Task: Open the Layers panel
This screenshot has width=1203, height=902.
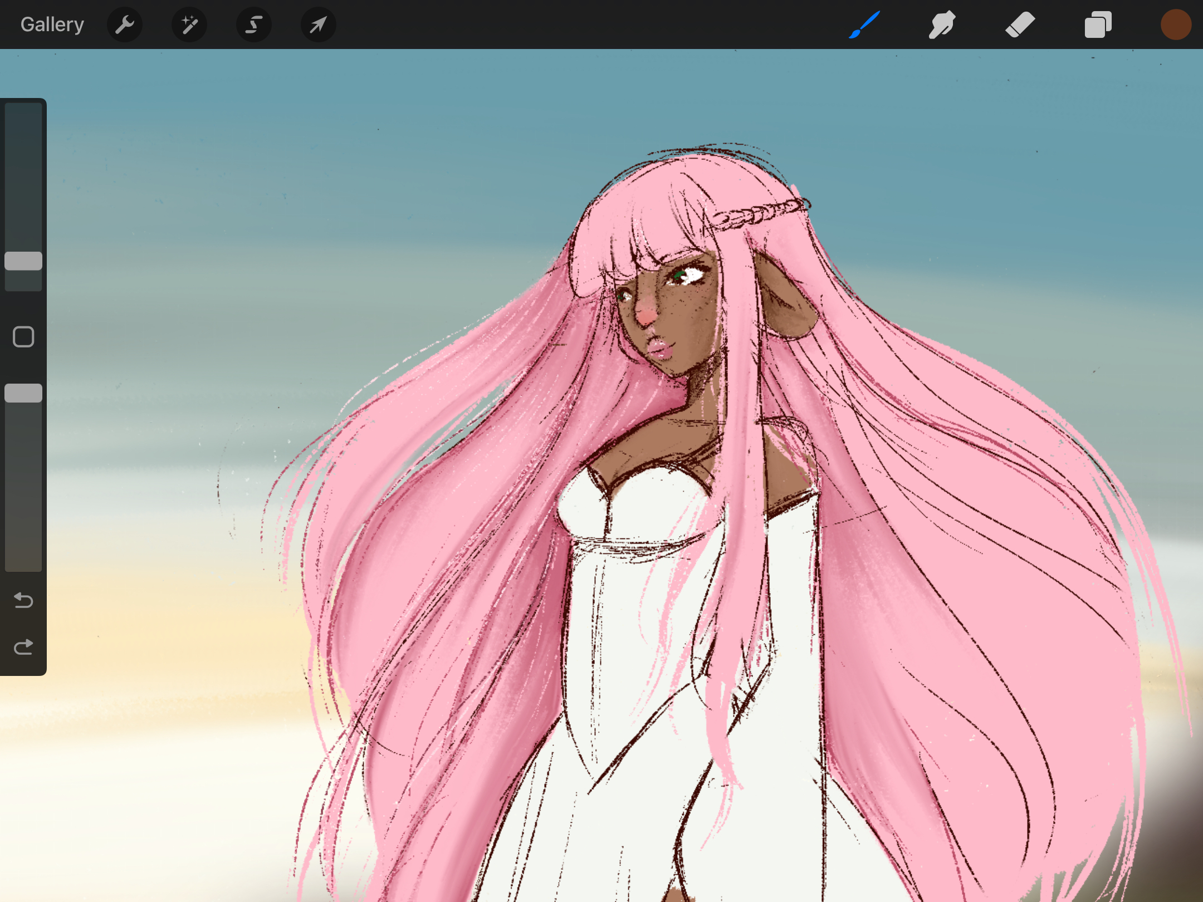Action: pos(1098,24)
